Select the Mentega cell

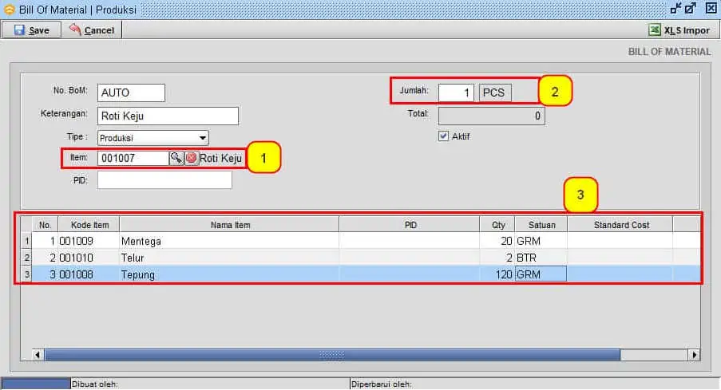click(x=229, y=241)
